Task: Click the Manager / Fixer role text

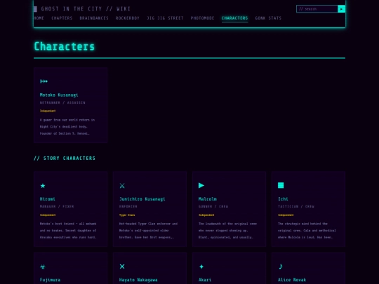Action: [57, 206]
